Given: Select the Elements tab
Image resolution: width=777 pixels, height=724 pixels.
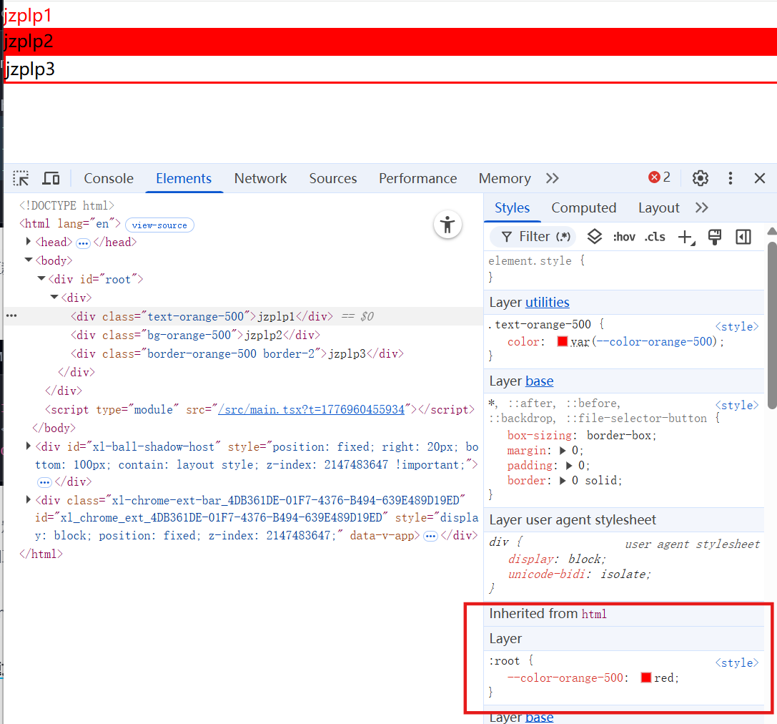Looking at the screenshot, I should [184, 178].
